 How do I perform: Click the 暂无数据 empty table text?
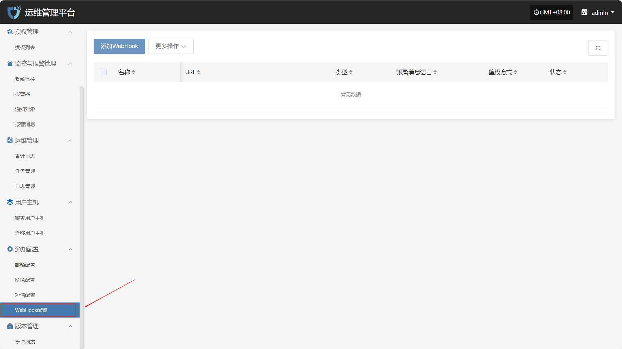point(351,95)
